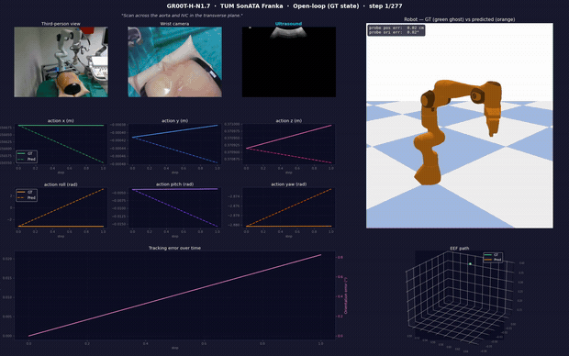
Task: Click the 'probe pos err' readout
Action: pos(396,28)
